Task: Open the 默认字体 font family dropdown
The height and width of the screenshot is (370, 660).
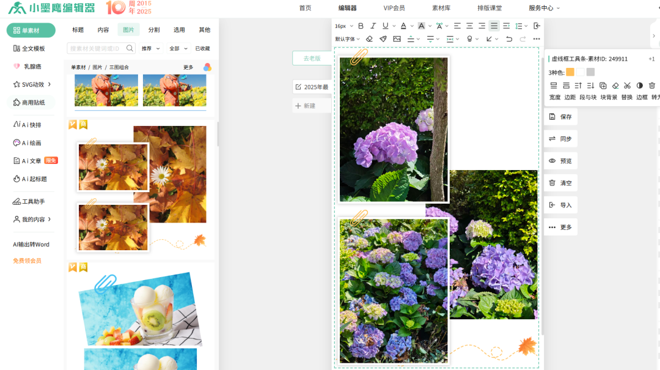Action: coord(347,39)
